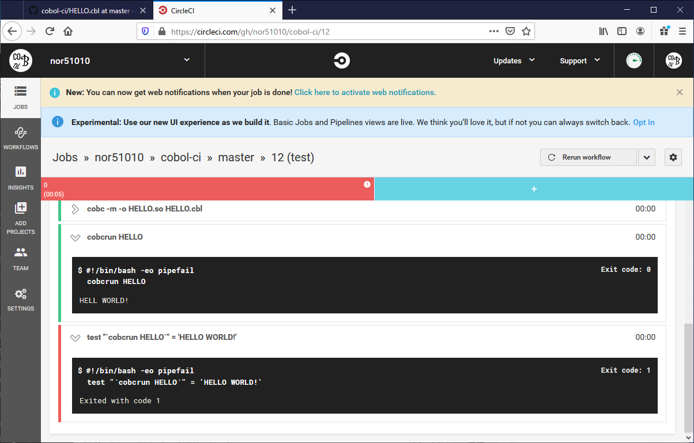Click HELL WORLD! output text

click(x=104, y=301)
